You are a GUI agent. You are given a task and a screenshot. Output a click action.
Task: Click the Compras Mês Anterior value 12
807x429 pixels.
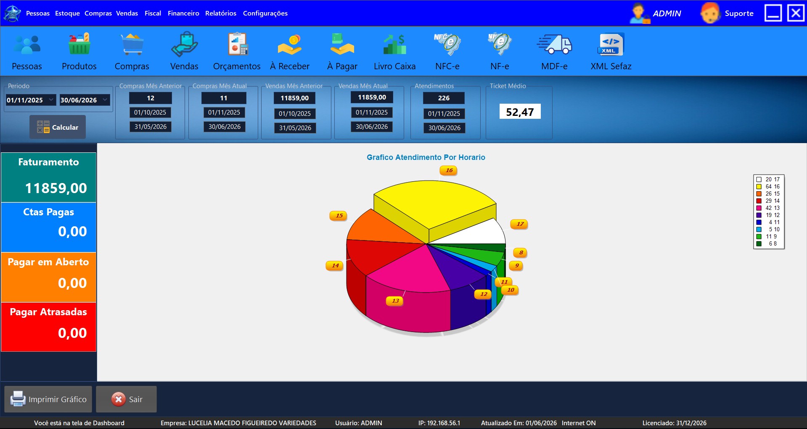coord(151,98)
